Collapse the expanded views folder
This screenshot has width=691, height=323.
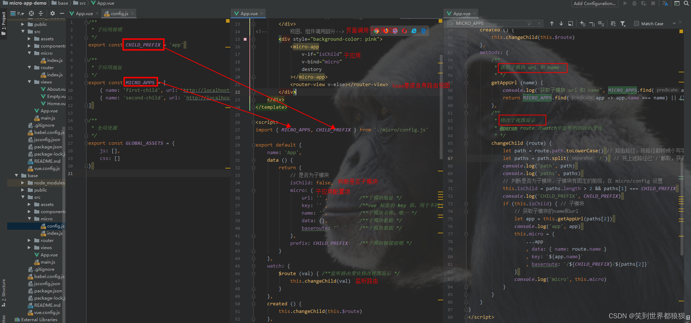click(x=29, y=82)
